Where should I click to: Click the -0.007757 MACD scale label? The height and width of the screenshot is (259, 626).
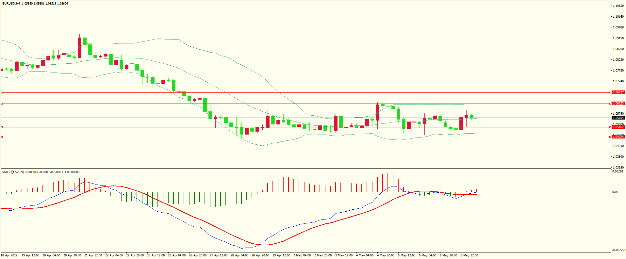point(618,250)
